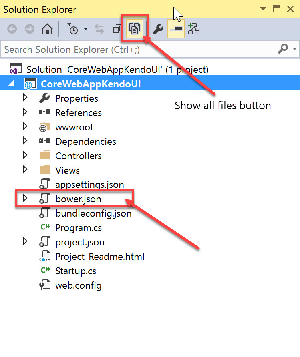Screen dimensions: 300x357
Task: Click the Back navigation arrow icon
Action: tap(12, 29)
